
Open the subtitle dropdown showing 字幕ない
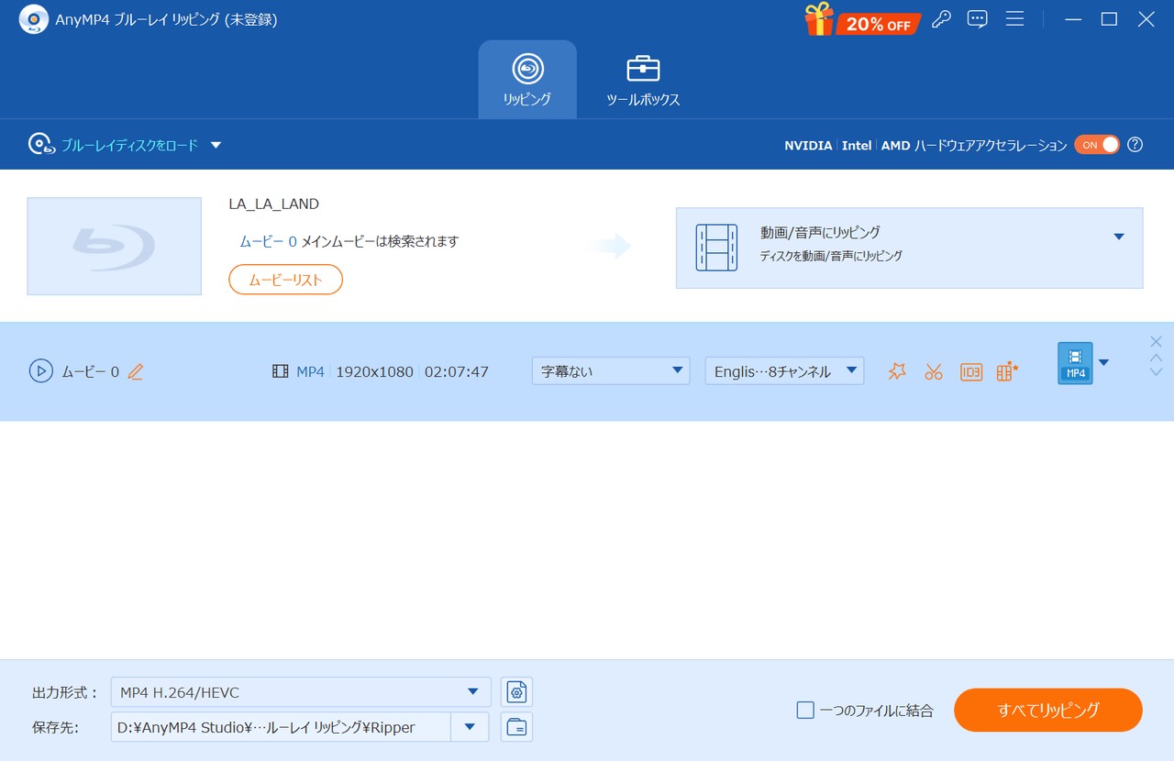pos(611,370)
